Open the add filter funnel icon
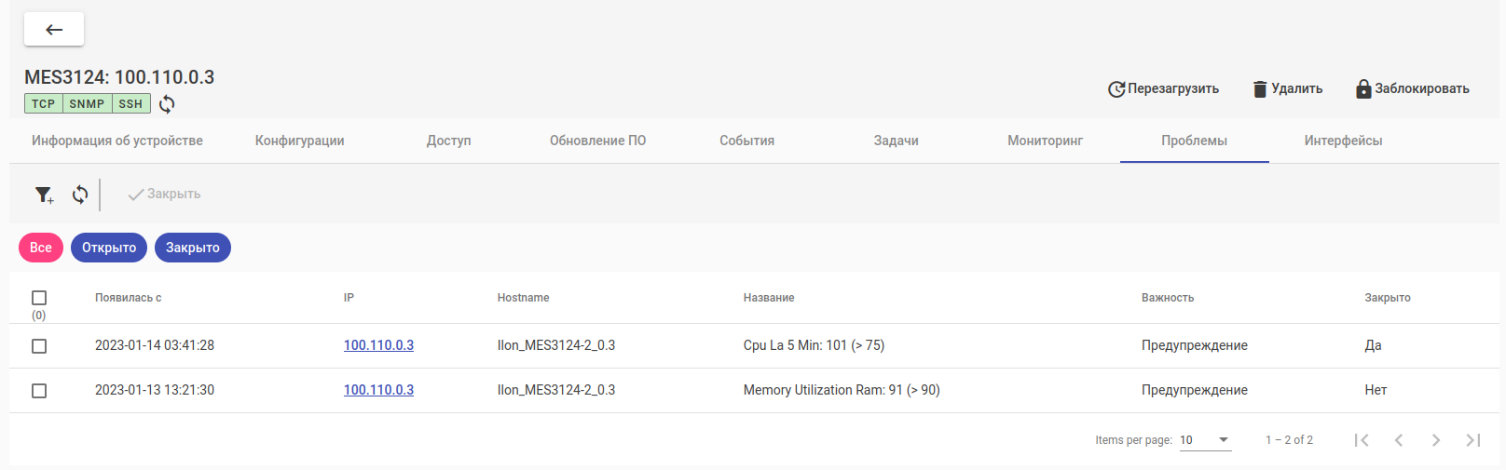1506x470 pixels. point(44,195)
